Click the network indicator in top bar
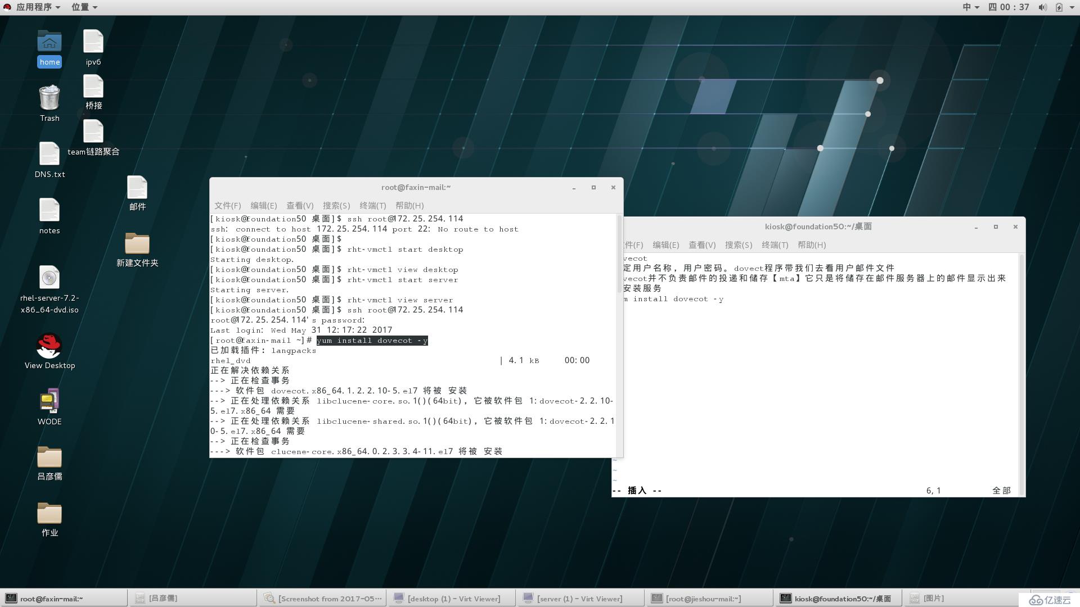1080x607 pixels. click(1070, 7)
